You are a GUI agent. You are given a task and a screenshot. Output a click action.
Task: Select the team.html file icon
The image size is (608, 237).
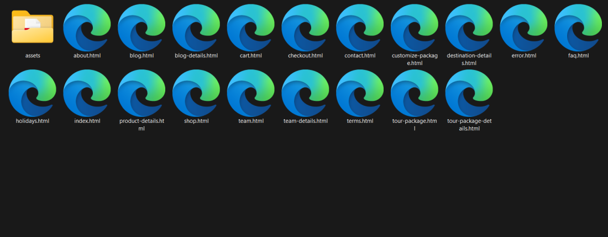(x=251, y=93)
